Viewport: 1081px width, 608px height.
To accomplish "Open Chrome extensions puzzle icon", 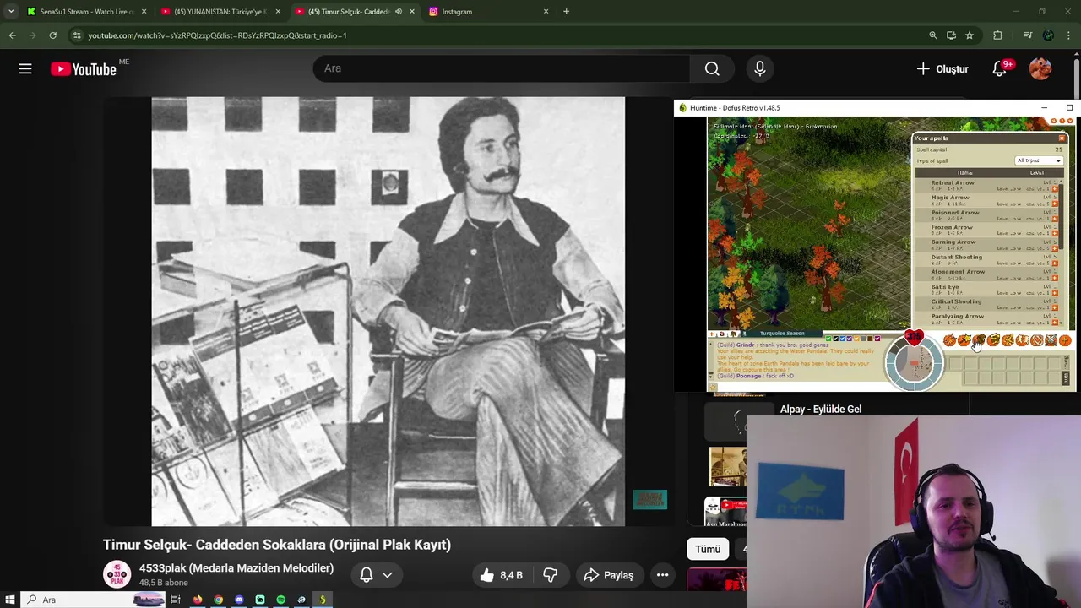I will pos(998,35).
